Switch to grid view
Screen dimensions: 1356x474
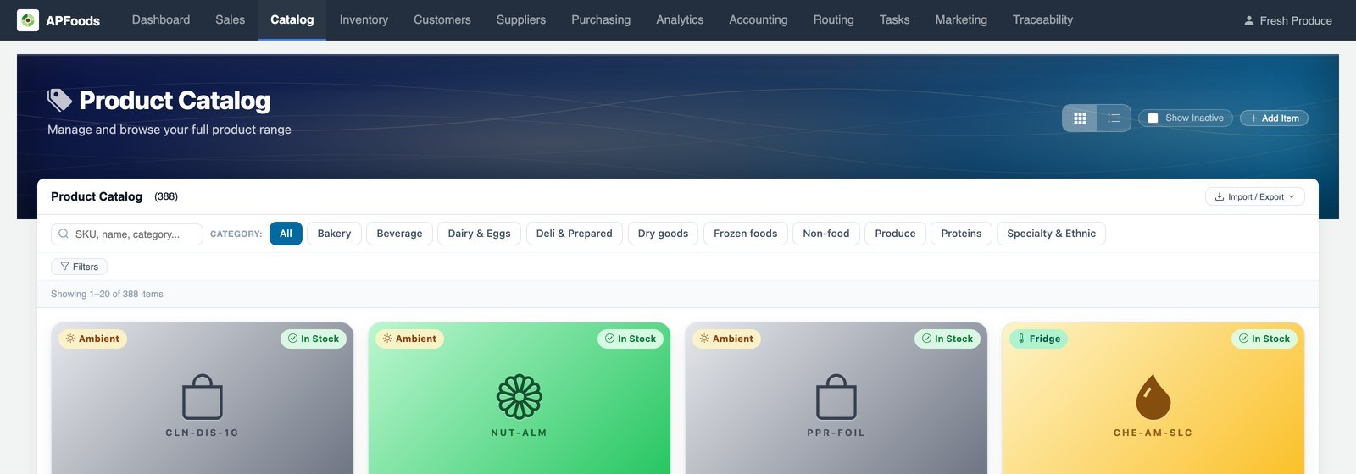(x=1080, y=118)
